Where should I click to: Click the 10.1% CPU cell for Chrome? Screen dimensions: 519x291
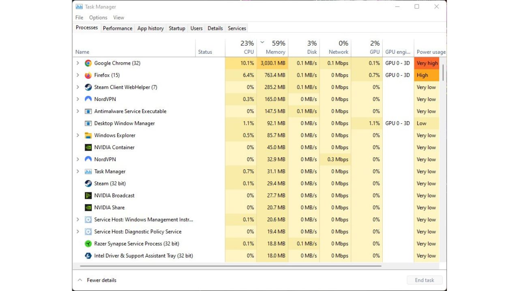pos(241,63)
